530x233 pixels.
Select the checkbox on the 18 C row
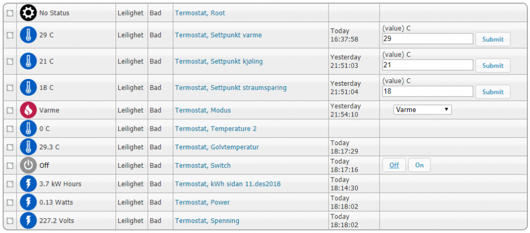[10, 88]
